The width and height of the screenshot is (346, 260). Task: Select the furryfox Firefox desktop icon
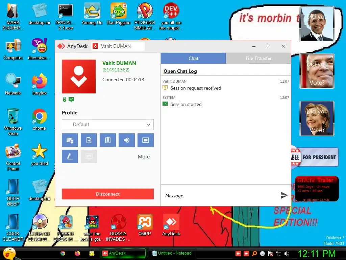(39, 84)
